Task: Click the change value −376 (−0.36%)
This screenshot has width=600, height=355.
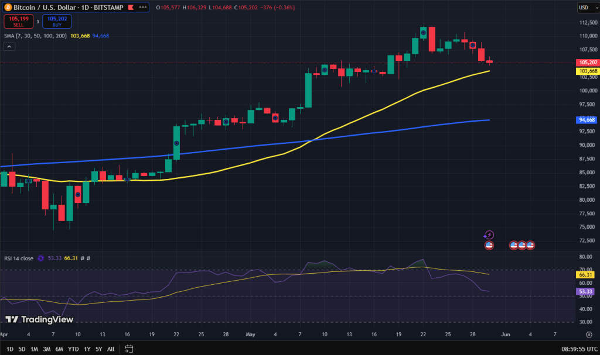Action: [x=277, y=7]
